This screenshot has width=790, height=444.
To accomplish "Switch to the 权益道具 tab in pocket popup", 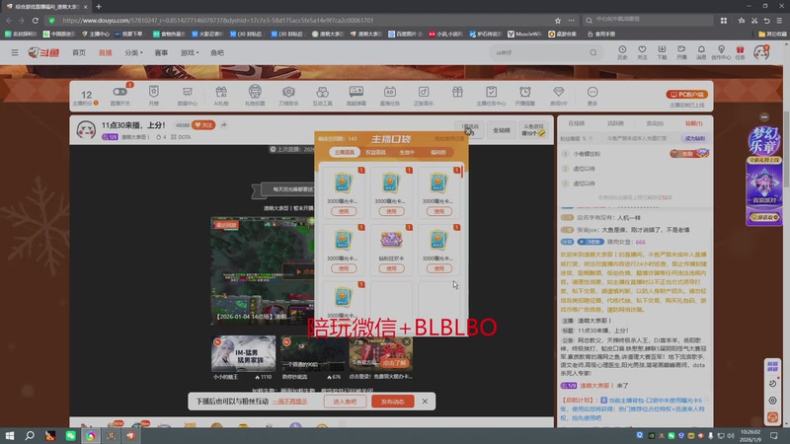I will click(x=375, y=152).
